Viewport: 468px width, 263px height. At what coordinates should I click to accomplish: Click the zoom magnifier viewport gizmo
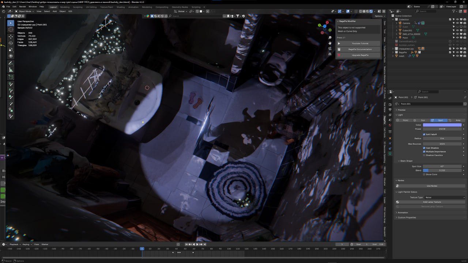[330, 38]
